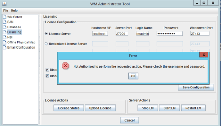
Task: Click the "Password" column header
Action: tap(171, 28)
